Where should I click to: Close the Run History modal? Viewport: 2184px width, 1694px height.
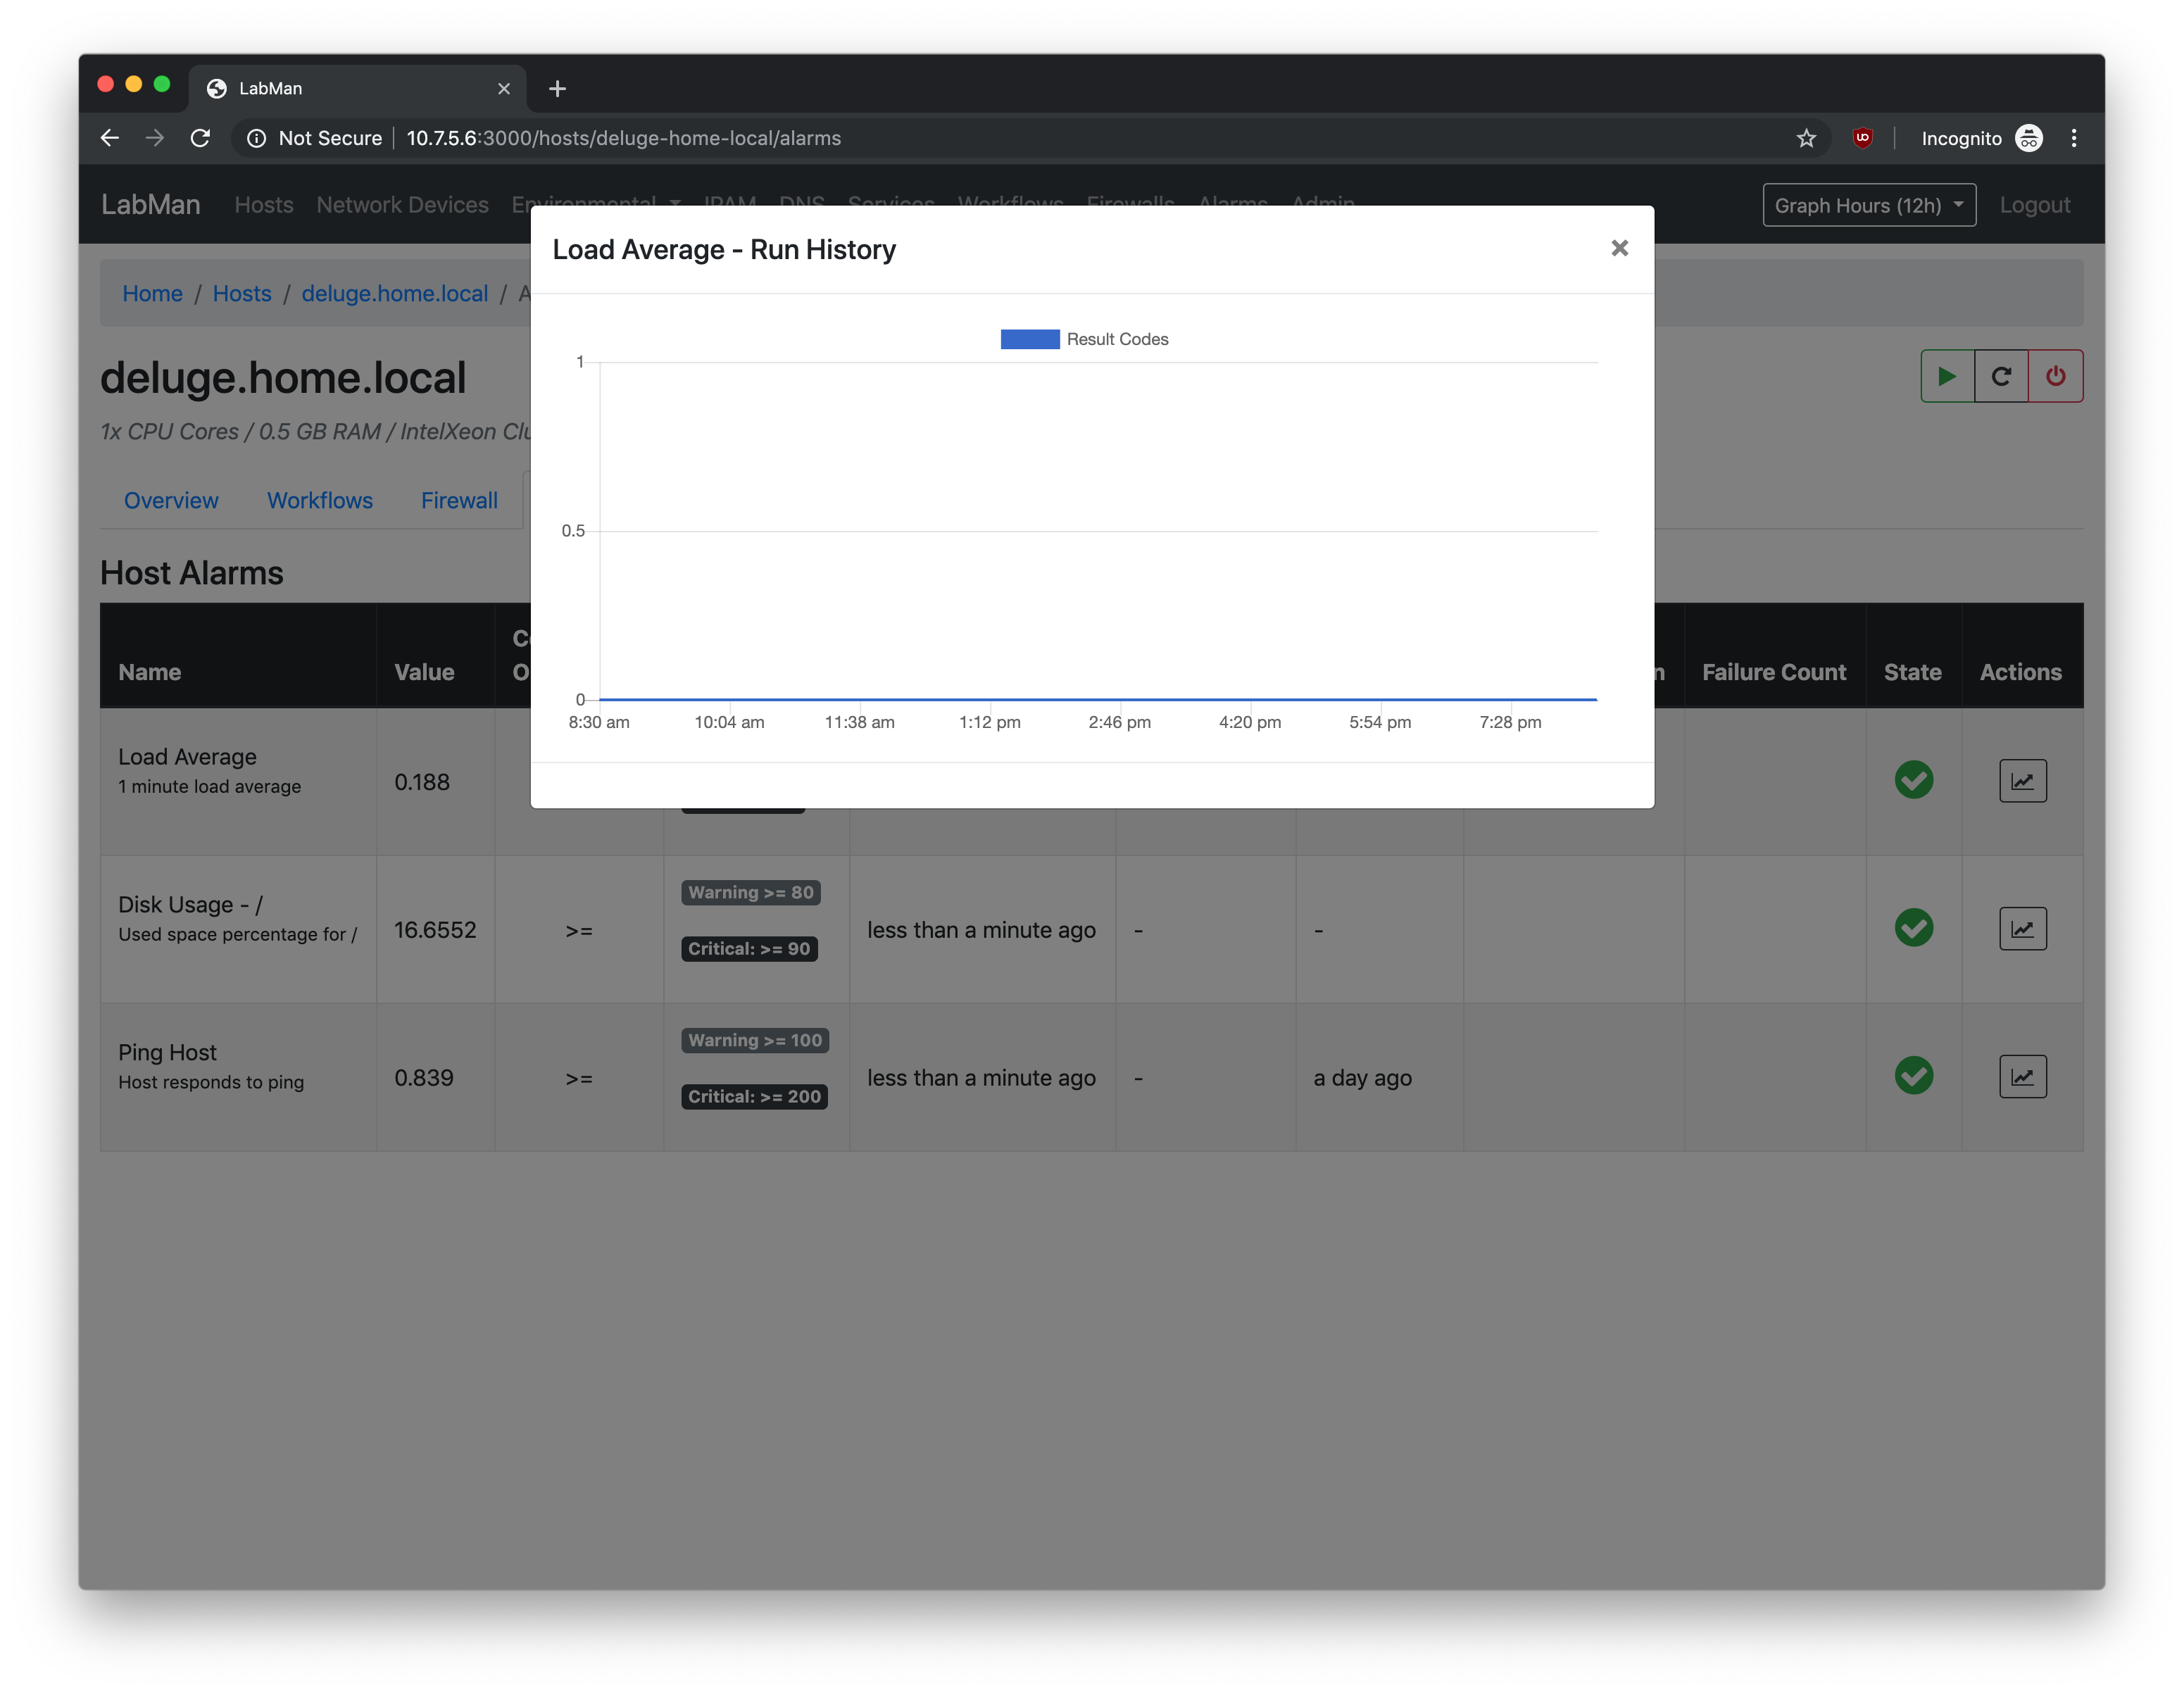coord(1619,248)
